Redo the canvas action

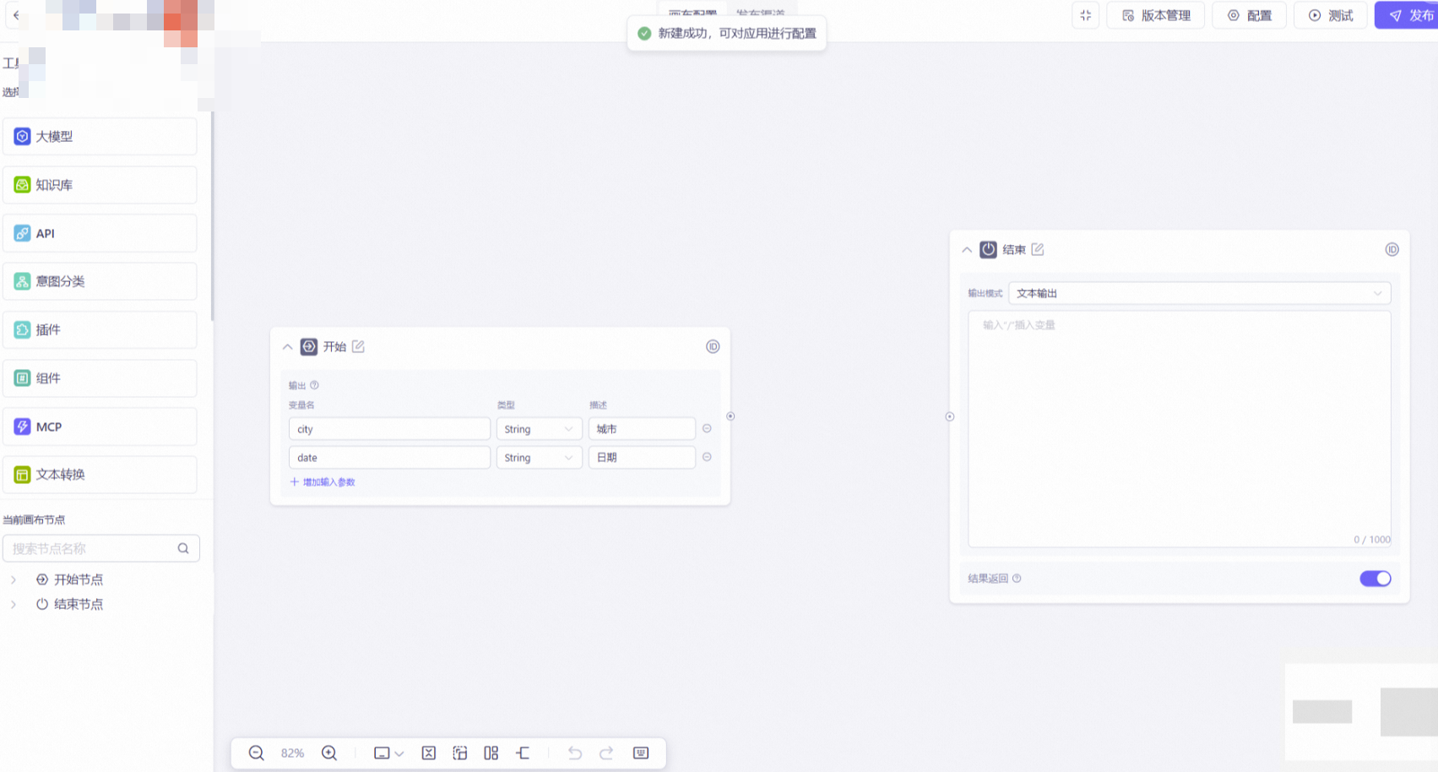tap(606, 753)
